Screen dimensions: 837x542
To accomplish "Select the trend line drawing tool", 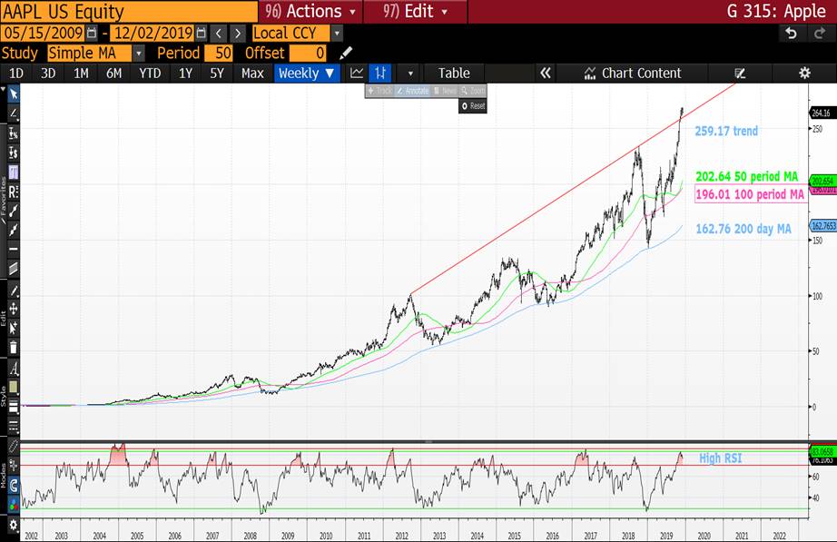I will point(14,113).
